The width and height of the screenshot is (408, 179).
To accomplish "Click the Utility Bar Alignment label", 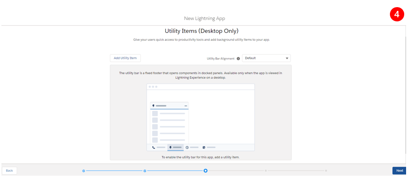I will [220, 58].
